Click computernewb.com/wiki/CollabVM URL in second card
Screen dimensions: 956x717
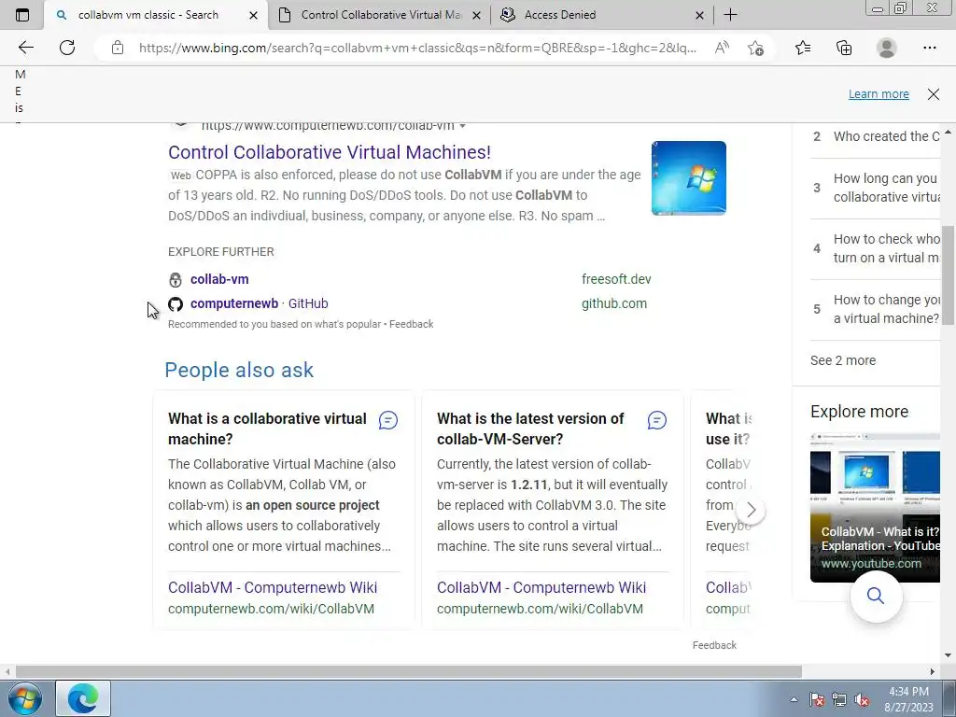point(541,609)
